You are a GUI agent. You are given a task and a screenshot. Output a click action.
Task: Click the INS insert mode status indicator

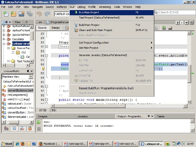[54, 110]
